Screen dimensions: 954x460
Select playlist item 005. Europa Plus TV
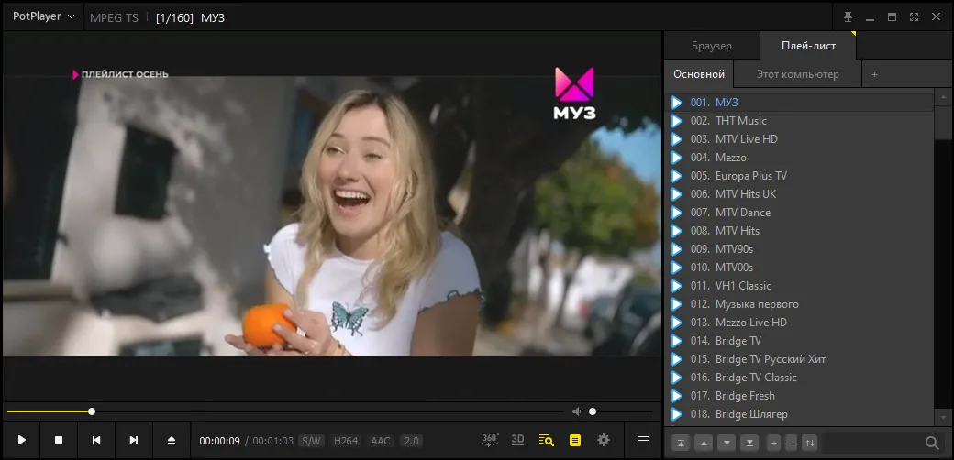799,176
